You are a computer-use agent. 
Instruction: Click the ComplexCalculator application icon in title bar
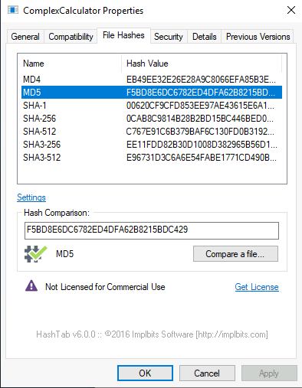[13, 10]
